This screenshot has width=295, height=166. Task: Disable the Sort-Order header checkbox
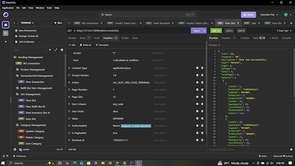click(197, 111)
